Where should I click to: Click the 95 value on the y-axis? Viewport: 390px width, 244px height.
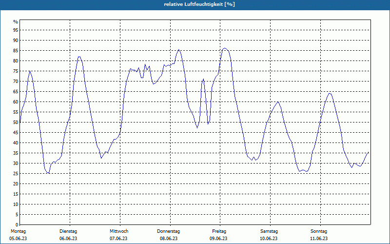[16, 30]
